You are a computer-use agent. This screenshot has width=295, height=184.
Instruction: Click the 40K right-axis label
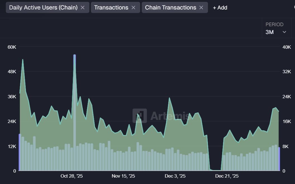[286, 47]
